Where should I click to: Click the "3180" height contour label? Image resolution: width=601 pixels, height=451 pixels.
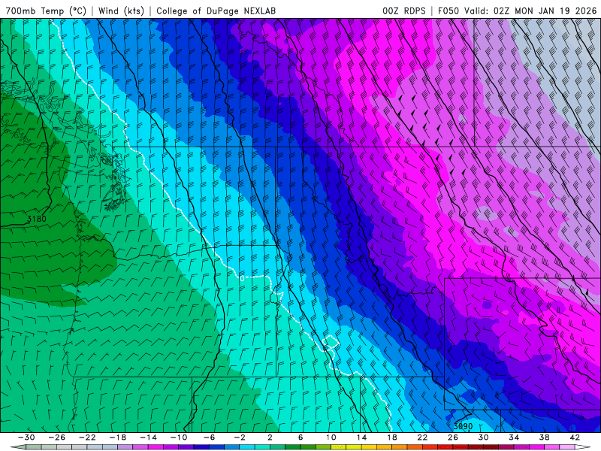click(36, 219)
